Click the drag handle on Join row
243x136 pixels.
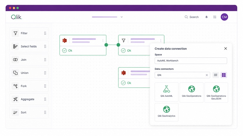click(x=45, y=60)
